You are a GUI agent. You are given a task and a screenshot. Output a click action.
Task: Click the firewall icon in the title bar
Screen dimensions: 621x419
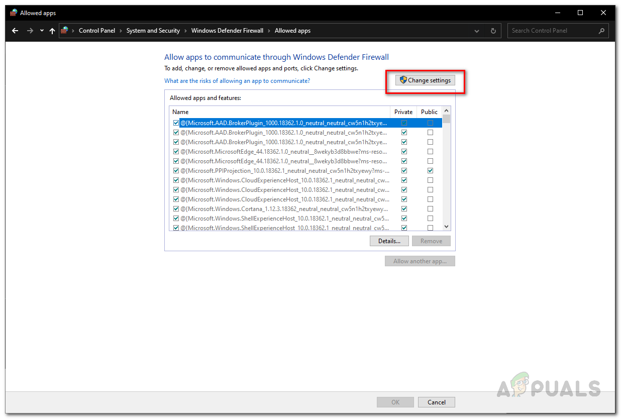(x=13, y=13)
